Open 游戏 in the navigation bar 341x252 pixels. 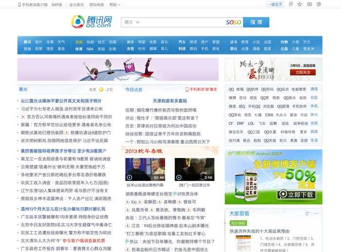click(233, 49)
